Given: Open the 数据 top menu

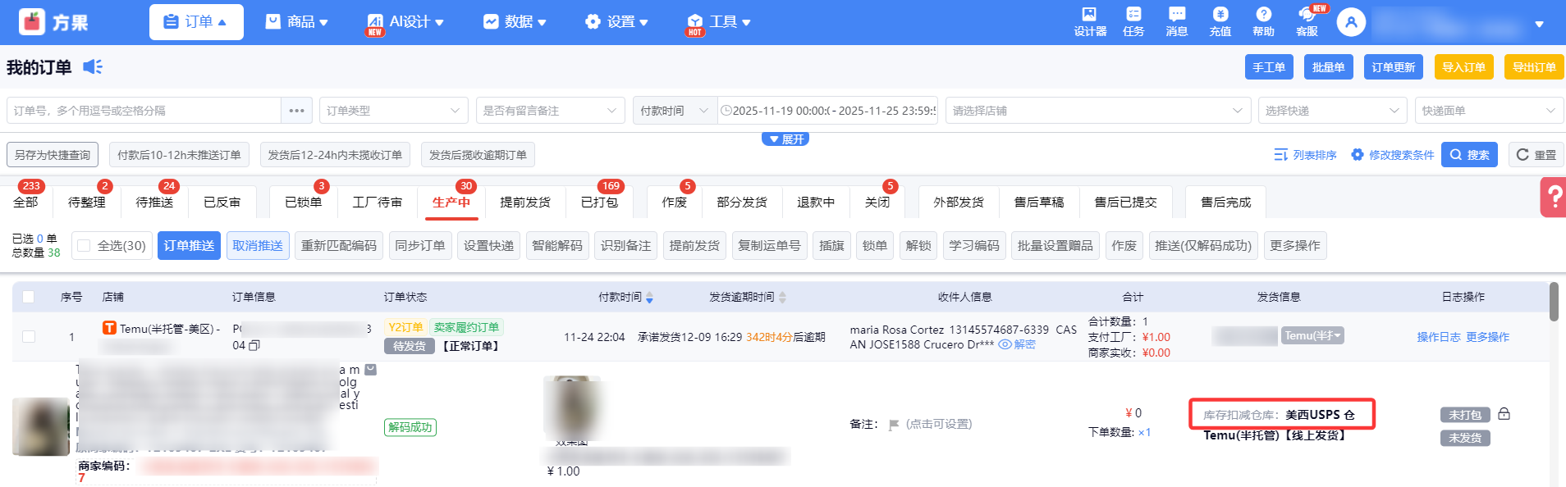Looking at the screenshot, I should tap(515, 22).
